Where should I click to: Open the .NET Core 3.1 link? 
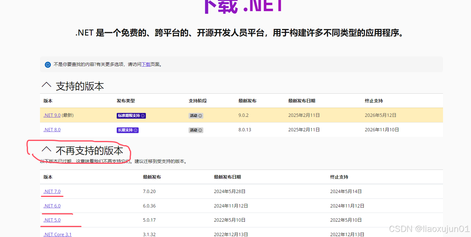tap(57, 234)
